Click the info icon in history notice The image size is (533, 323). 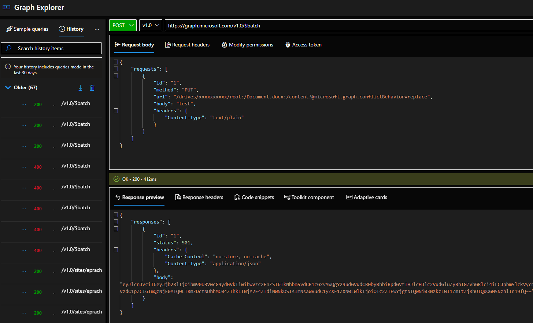(x=8, y=67)
